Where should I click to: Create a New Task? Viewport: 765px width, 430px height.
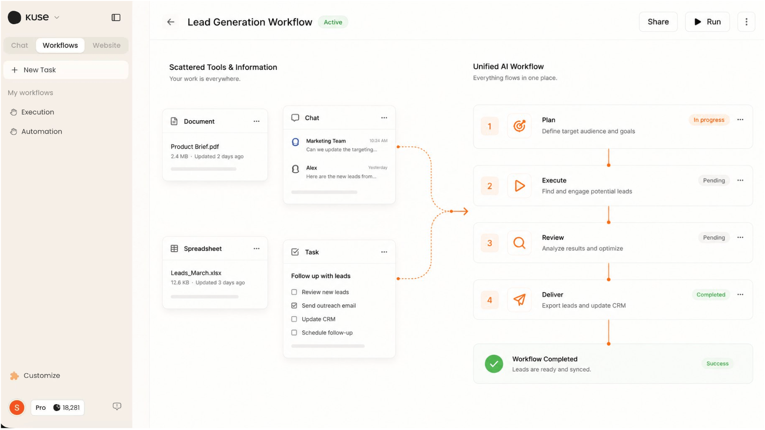tap(66, 70)
